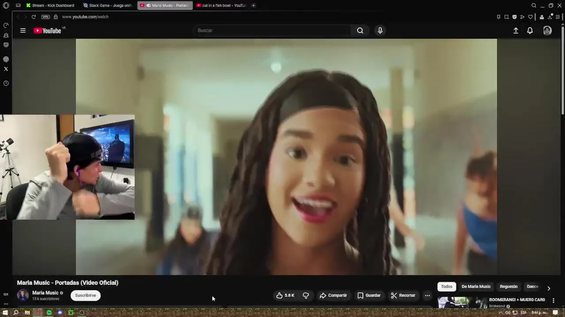The width and height of the screenshot is (565, 317).
Task: Go to YouTube home via logo
Action: pyautogui.click(x=48, y=30)
